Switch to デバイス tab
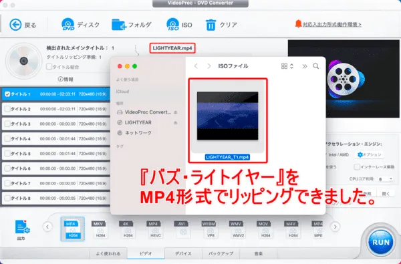The width and height of the screenshot is (401, 264). pos(183,253)
